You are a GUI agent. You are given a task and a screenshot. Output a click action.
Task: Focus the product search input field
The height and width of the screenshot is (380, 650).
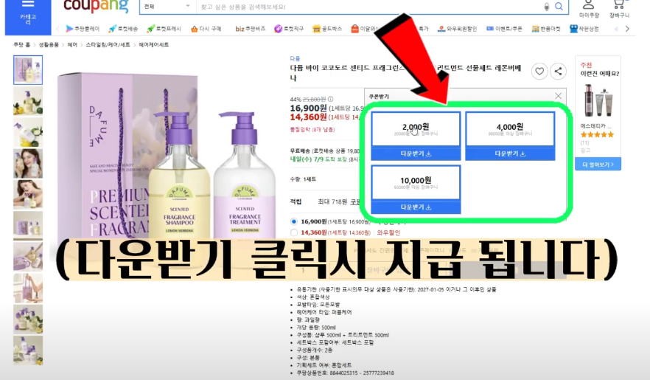(x=369, y=7)
